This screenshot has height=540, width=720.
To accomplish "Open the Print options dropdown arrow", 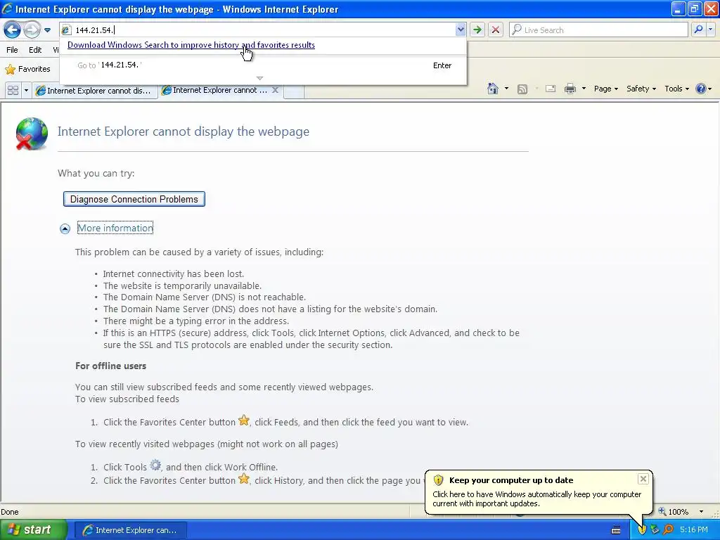I will point(584,89).
